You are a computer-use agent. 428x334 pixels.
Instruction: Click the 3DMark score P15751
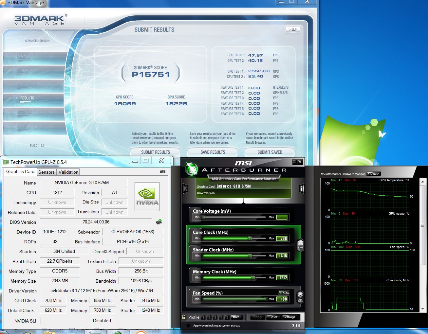pyautogui.click(x=151, y=75)
